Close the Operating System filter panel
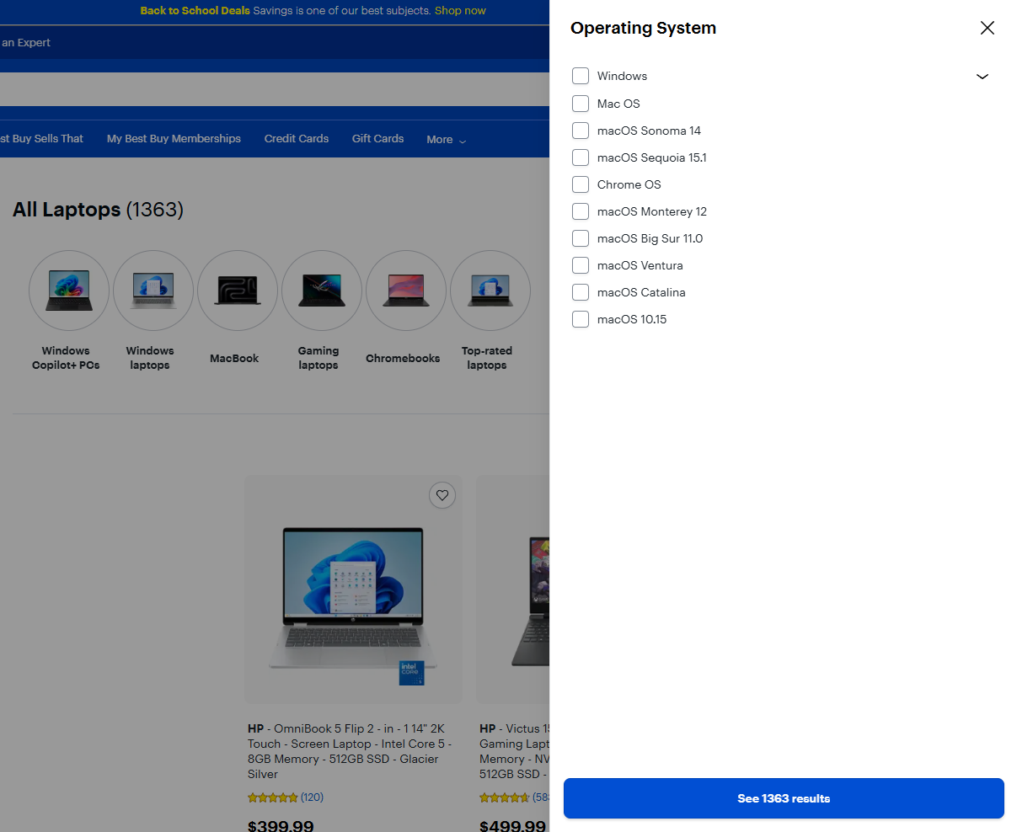The image size is (1017, 832). click(988, 28)
